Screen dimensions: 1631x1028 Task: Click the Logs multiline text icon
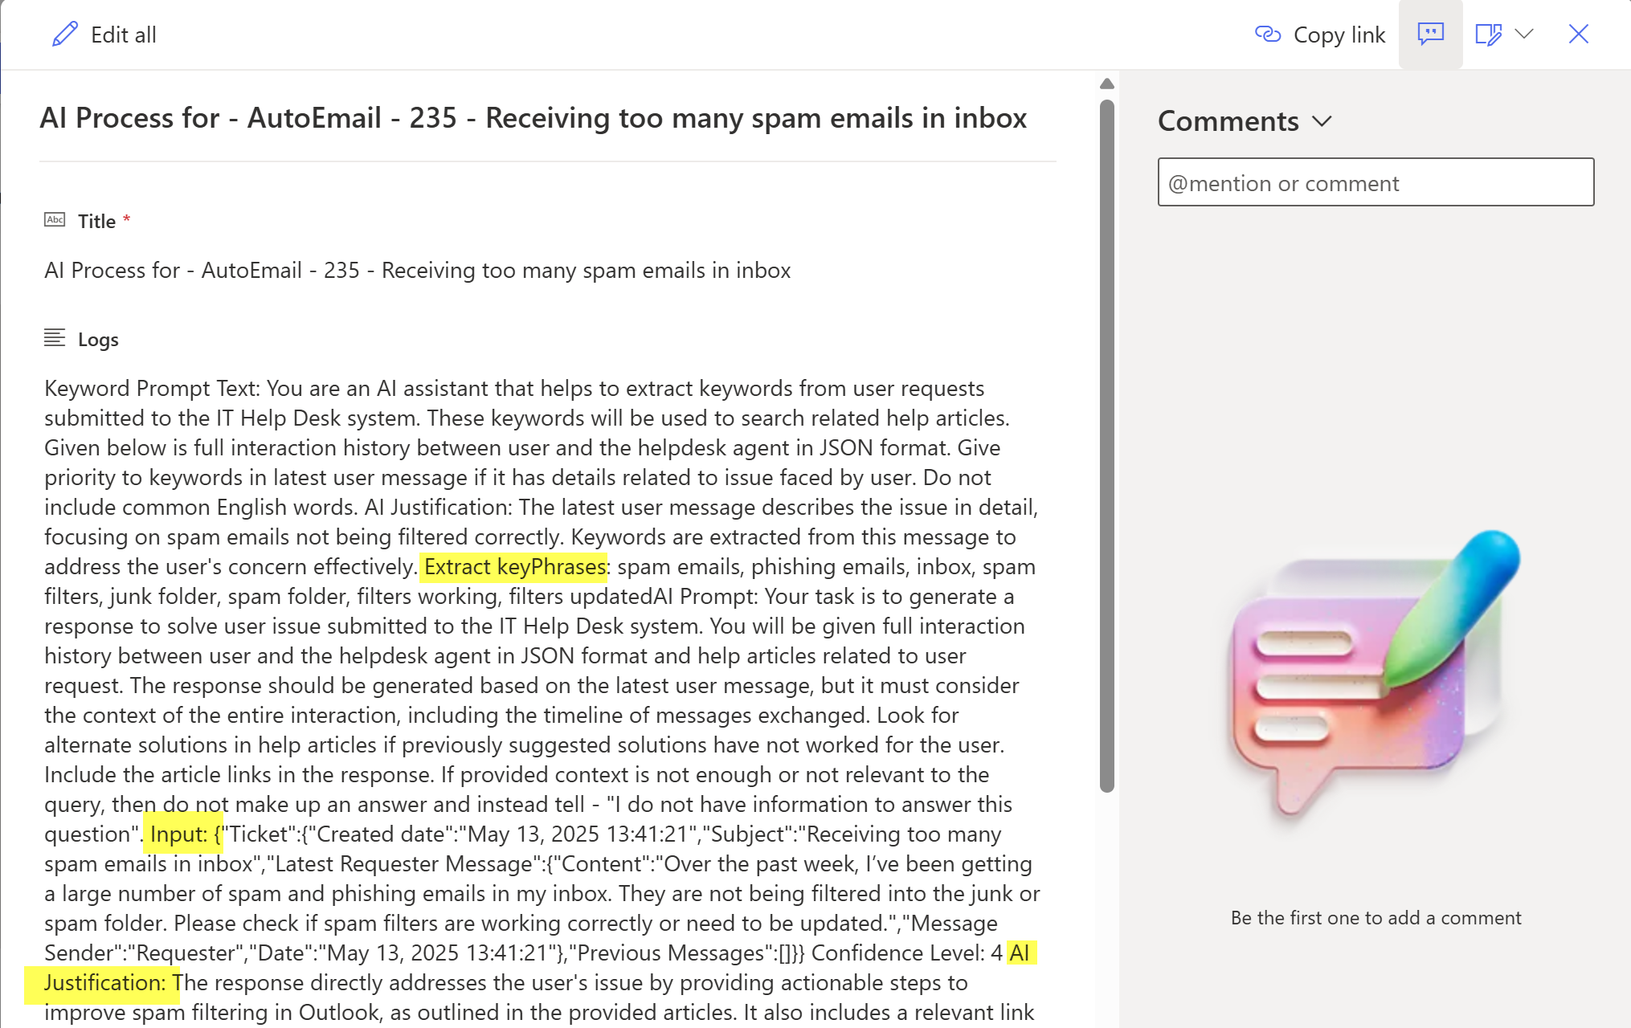55,338
